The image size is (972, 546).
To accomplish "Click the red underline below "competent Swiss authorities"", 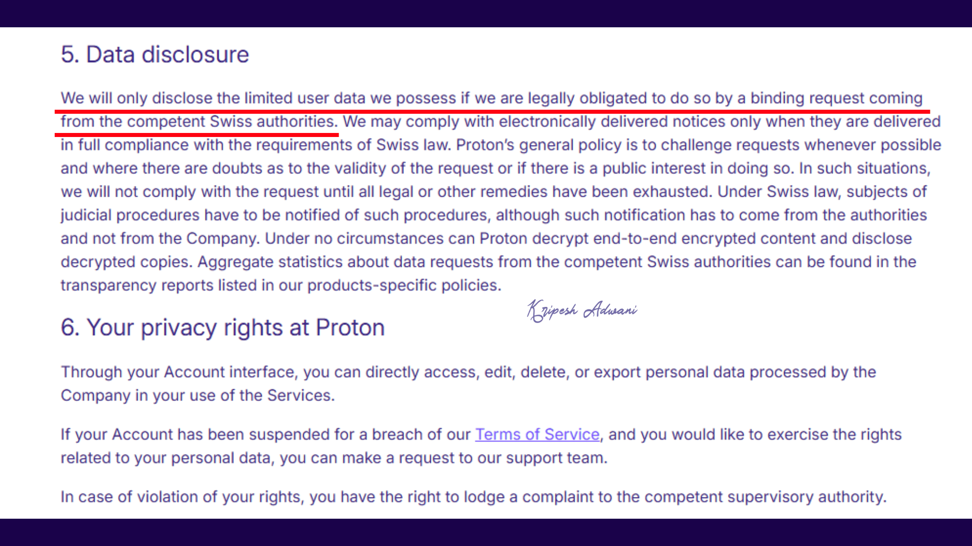I will tap(196, 135).
